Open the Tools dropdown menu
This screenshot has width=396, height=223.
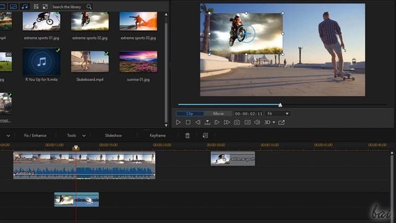[76, 136]
